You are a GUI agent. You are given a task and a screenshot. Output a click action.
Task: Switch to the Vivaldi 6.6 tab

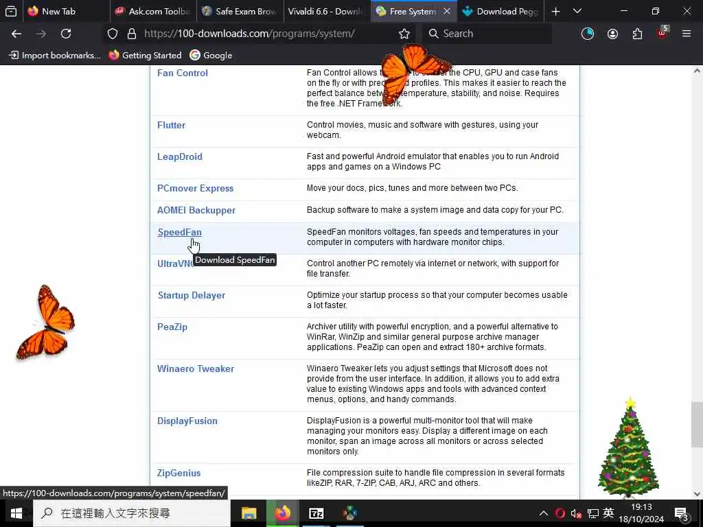click(x=327, y=11)
